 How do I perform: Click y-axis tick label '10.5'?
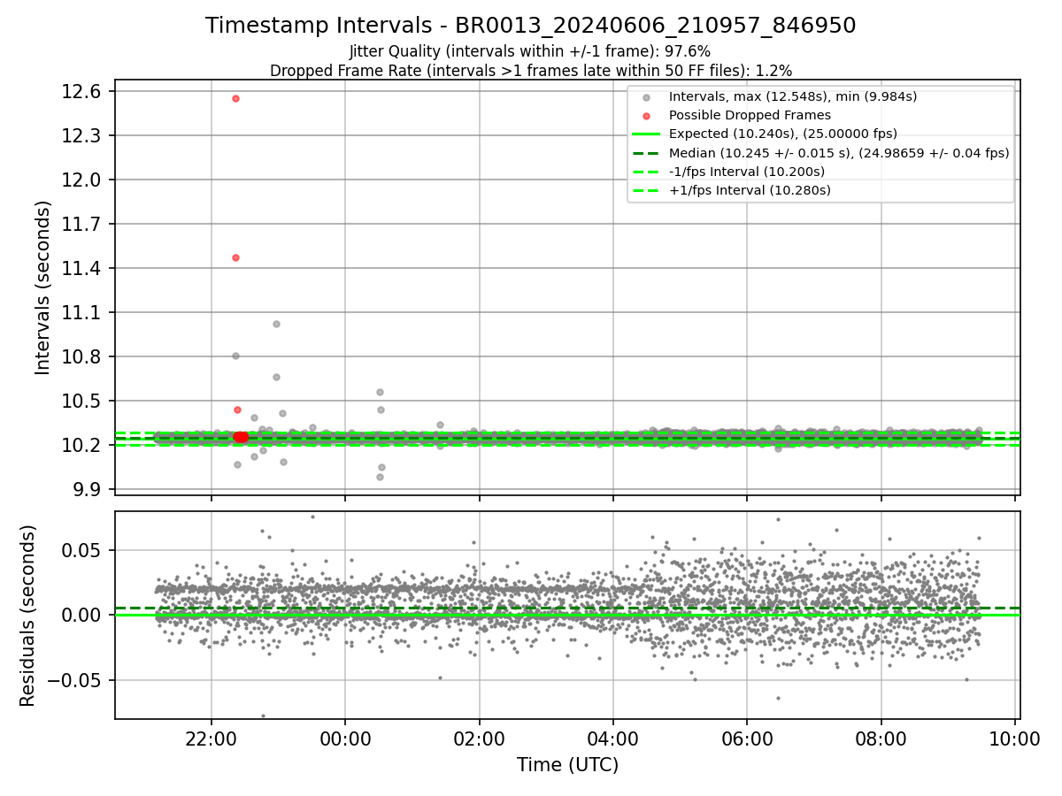(x=82, y=402)
